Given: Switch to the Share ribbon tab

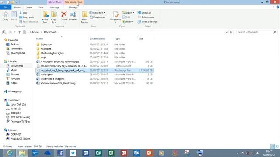Looking at the screenshot, I should [x=29, y=7].
